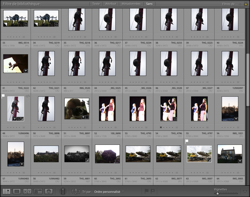
Task: Toggle the one-star rating on _MG_0328
Action: (x=161, y=127)
